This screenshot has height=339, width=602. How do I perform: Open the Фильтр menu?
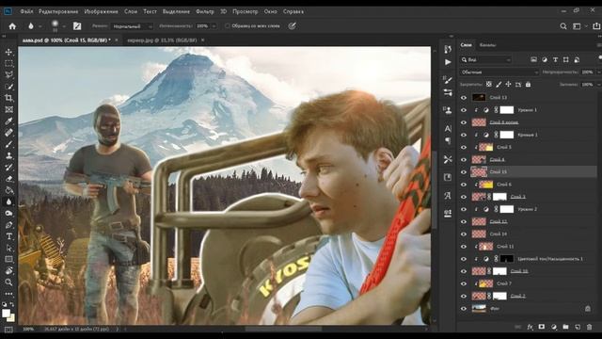click(x=205, y=11)
